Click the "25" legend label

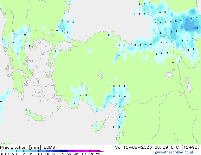(x=62, y=154)
